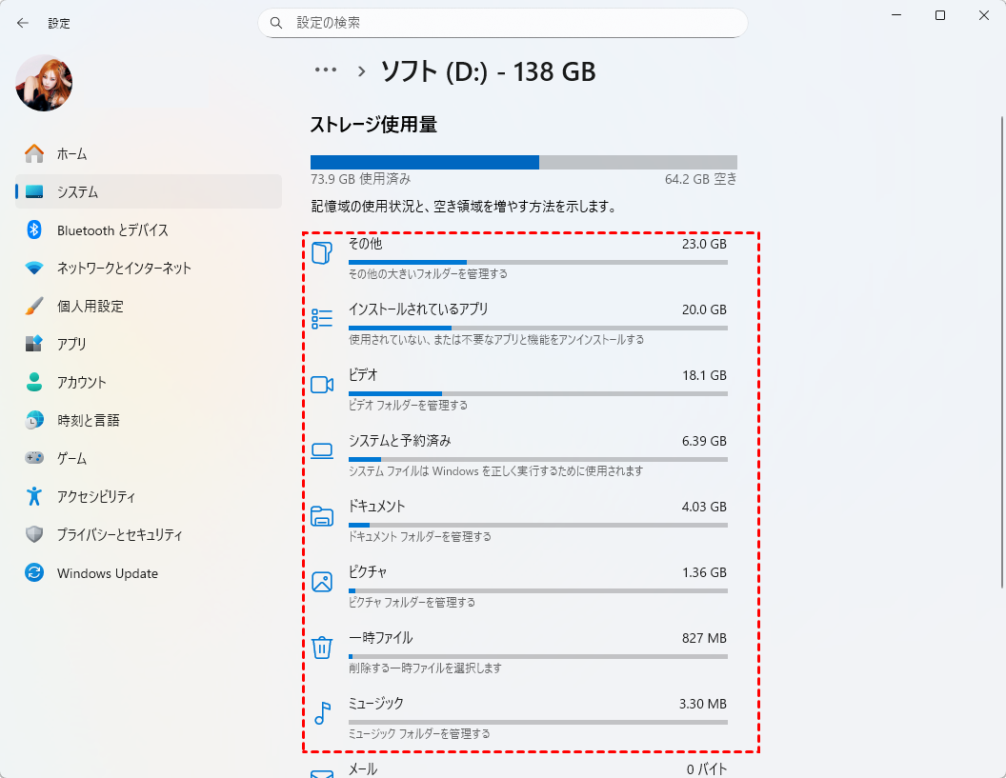Click the Pictures category icon
Viewport: 1006px width, 778px height.
322,582
